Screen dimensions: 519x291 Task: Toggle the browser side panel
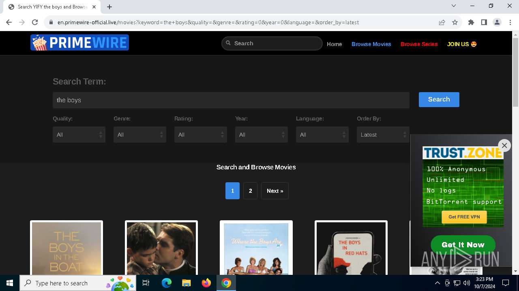tap(484, 22)
